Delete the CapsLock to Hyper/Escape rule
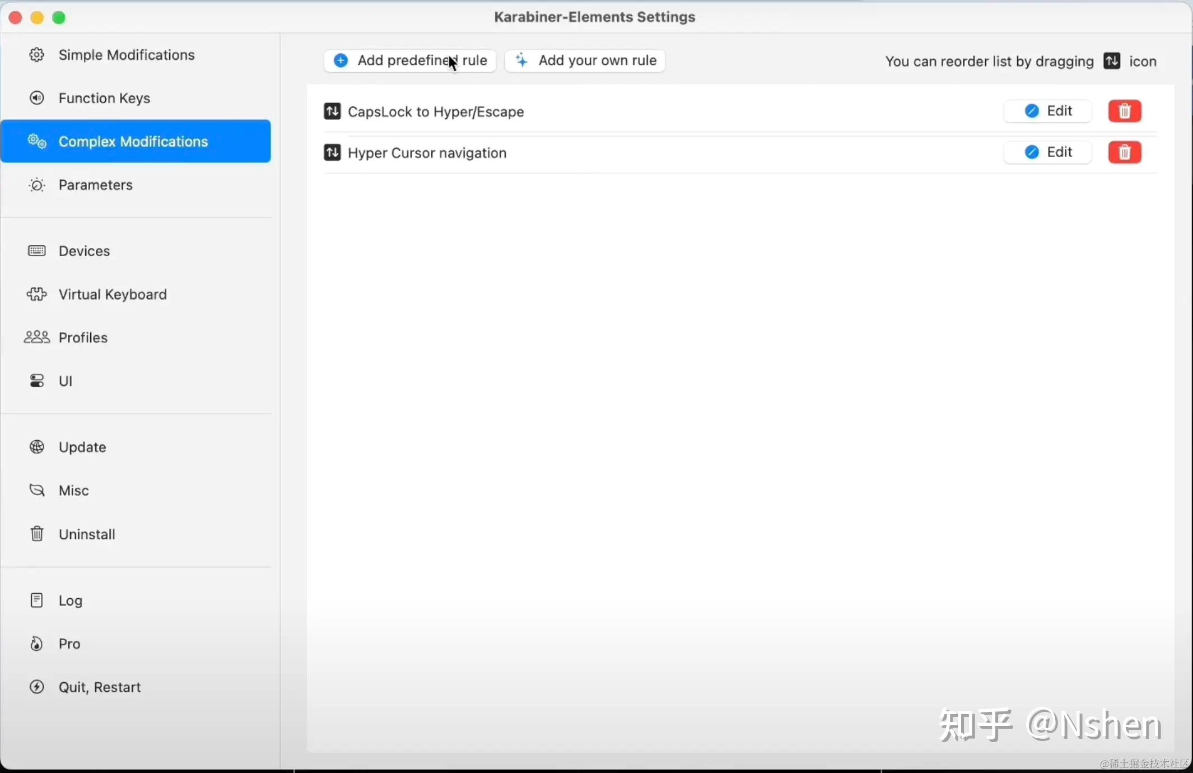Image resolution: width=1193 pixels, height=773 pixels. 1125,111
